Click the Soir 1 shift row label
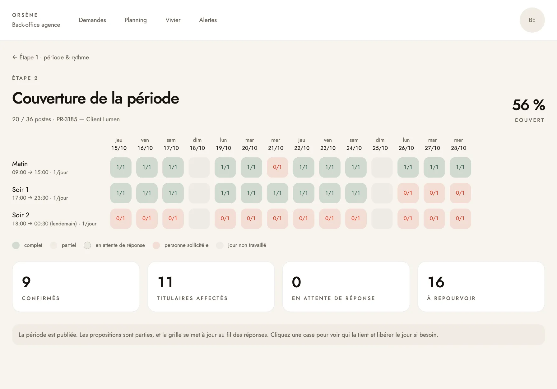Image resolution: width=557 pixels, height=389 pixels. click(x=40, y=193)
